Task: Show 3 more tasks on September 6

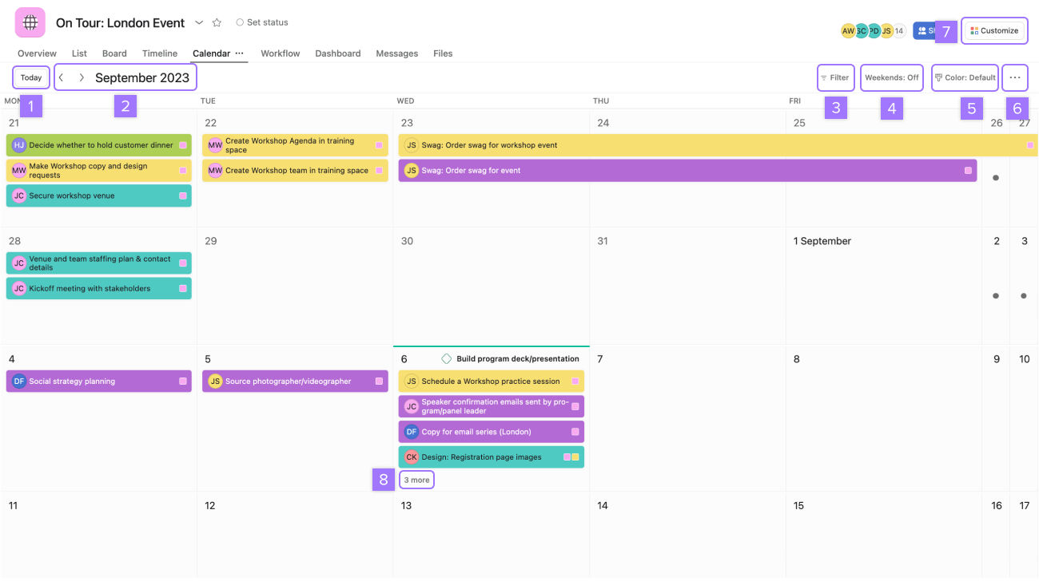Action: 416,480
